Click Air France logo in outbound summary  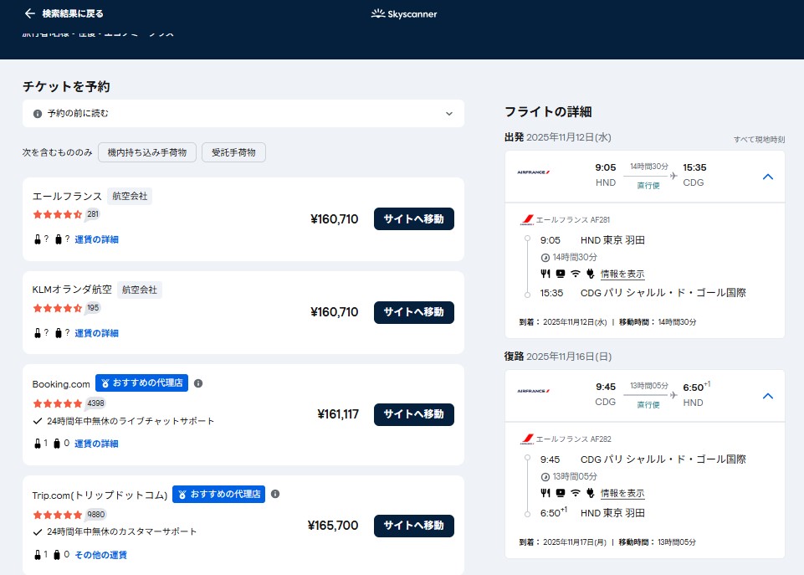tap(533, 172)
